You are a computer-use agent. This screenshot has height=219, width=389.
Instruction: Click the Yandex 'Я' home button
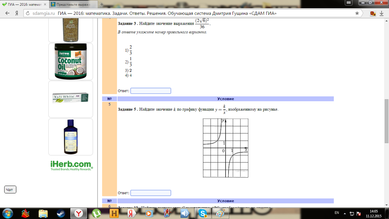16,13
